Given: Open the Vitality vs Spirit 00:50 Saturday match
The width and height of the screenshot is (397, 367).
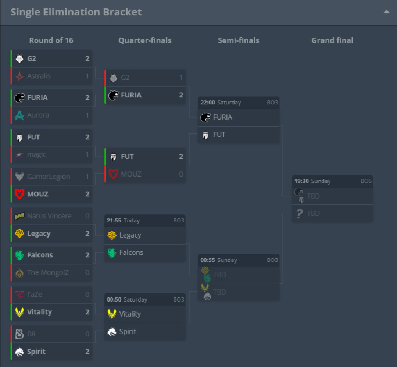Looking at the screenshot, I should coord(145,317).
